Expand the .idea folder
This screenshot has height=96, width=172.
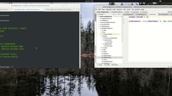point(100,30)
